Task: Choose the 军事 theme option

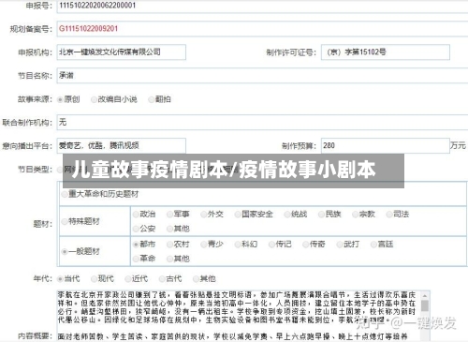Action: click(169, 215)
